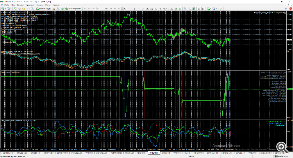Select the Fibonacci Retracement tool
The height and width of the screenshot is (158, 293).
coord(152,9)
